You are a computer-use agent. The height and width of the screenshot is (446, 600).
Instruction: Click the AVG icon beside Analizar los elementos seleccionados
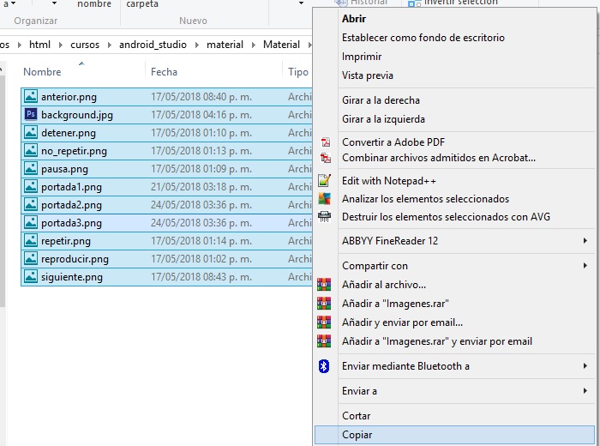(325, 199)
